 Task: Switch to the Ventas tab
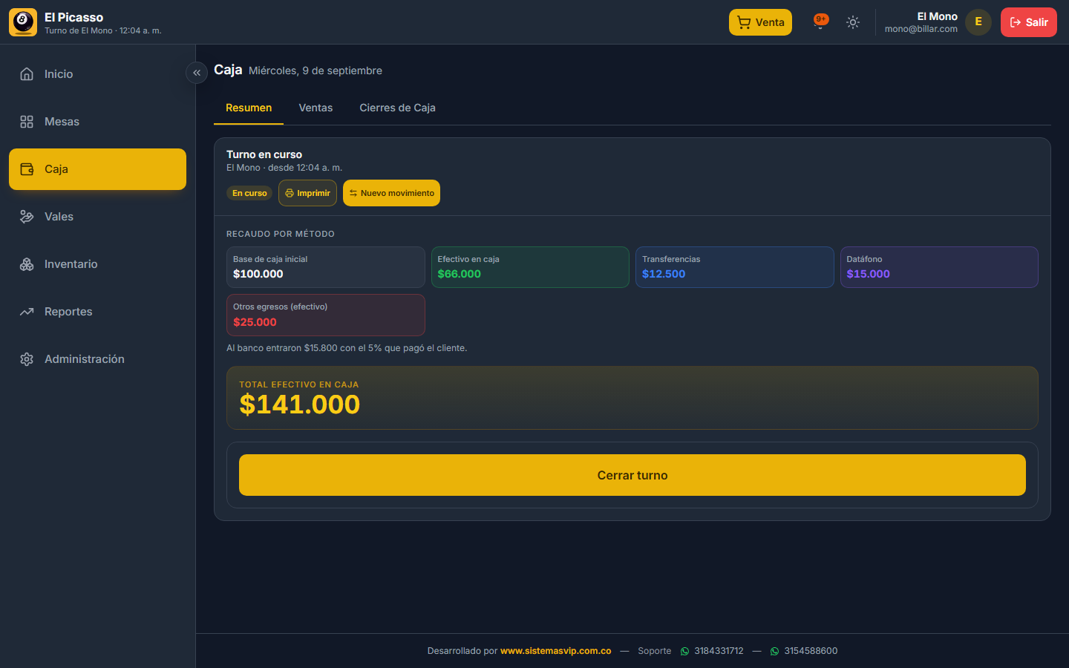click(x=316, y=108)
